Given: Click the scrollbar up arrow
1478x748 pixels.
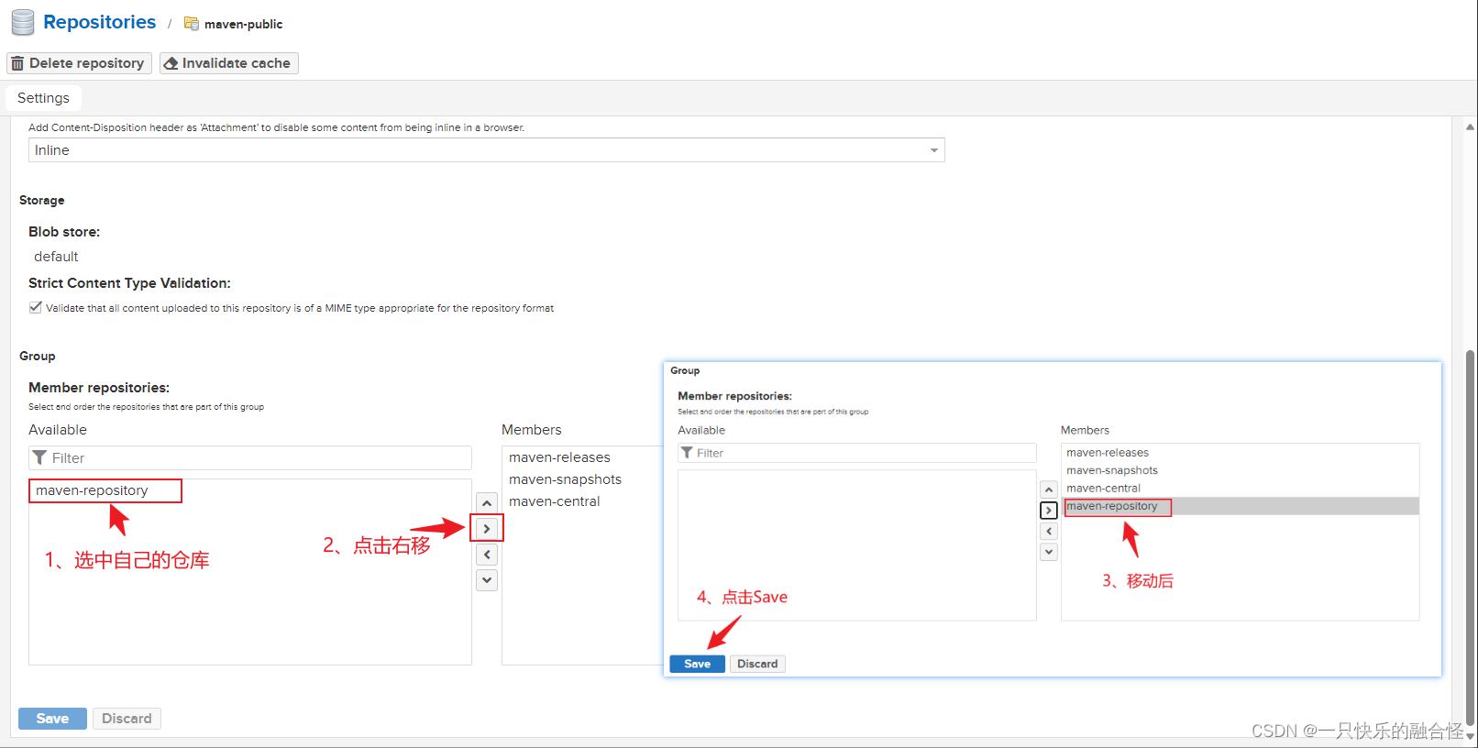Looking at the screenshot, I should click(x=1471, y=126).
